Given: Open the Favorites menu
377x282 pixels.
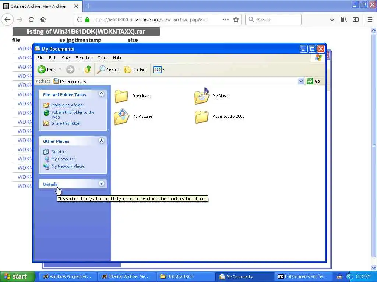Looking at the screenshot, I should point(84,58).
